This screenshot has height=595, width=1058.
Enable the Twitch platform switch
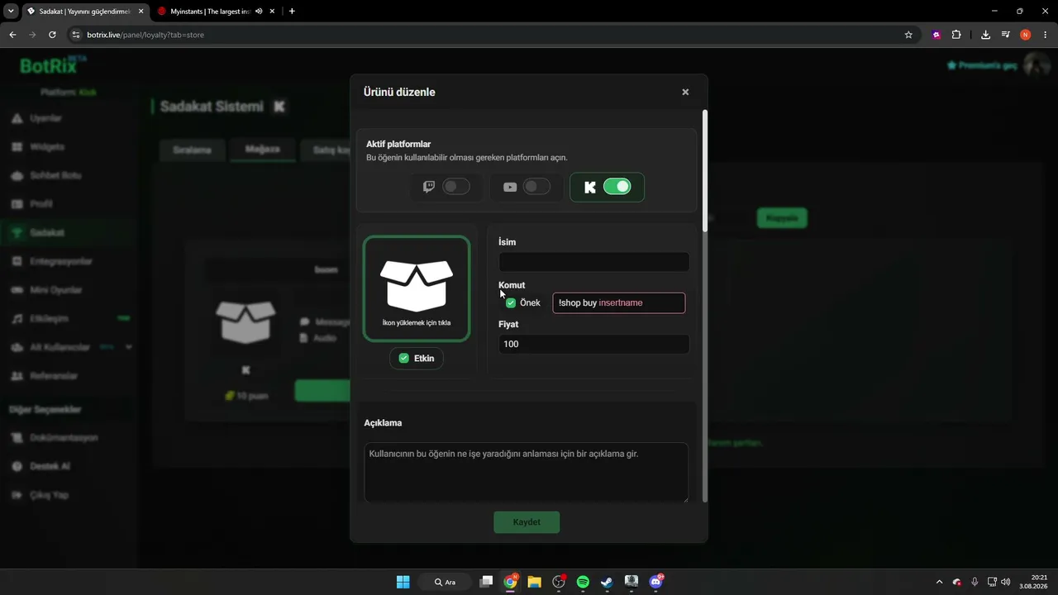point(456,187)
